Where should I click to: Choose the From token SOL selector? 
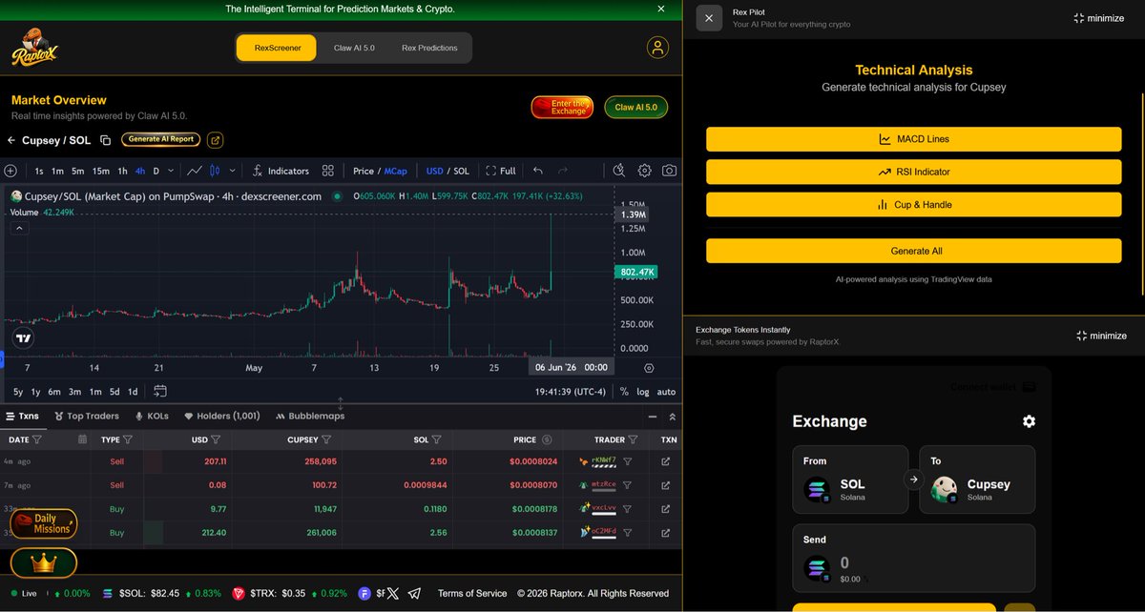(850, 479)
